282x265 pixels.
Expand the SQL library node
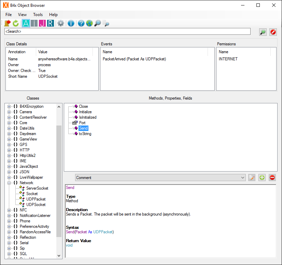click(9, 254)
